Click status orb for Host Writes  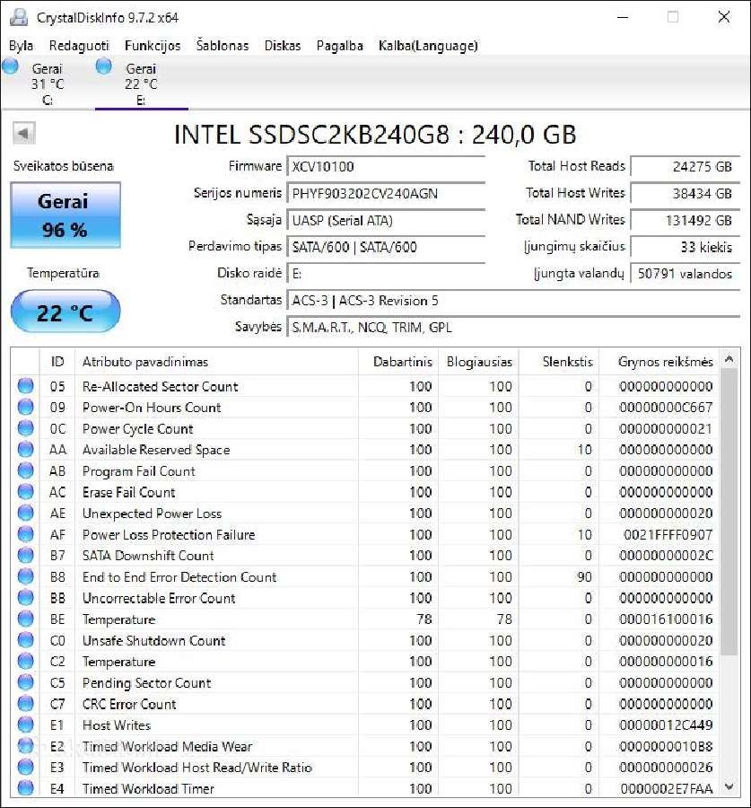click(x=25, y=725)
